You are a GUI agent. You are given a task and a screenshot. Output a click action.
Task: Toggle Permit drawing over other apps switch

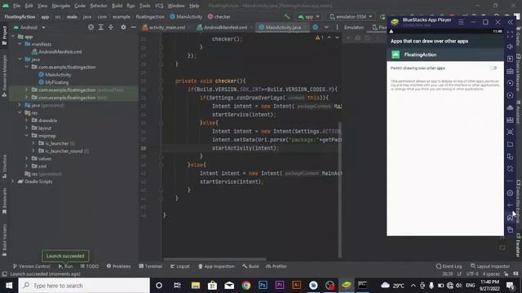coord(493,68)
